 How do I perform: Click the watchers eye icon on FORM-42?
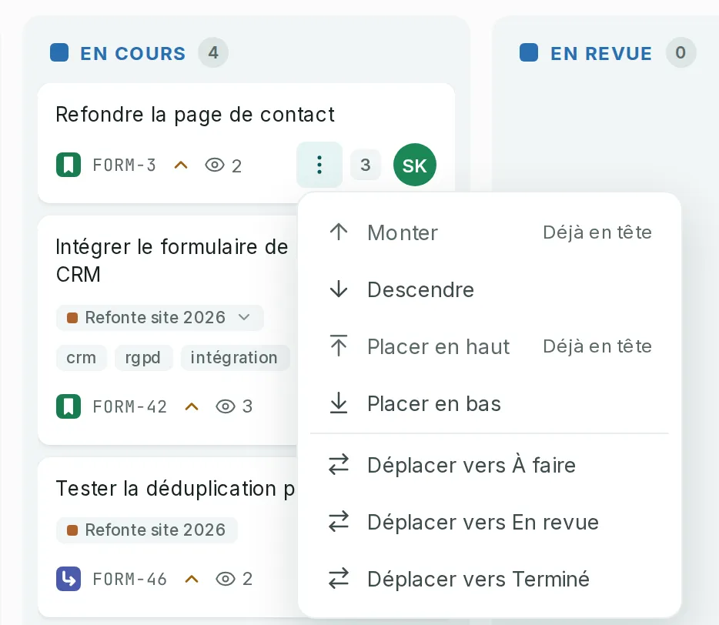click(226, 406)
